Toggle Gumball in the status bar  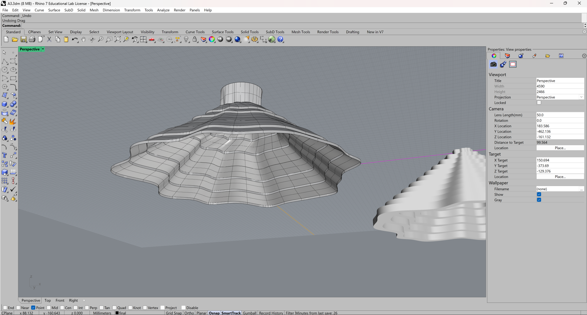pos(250,313)
